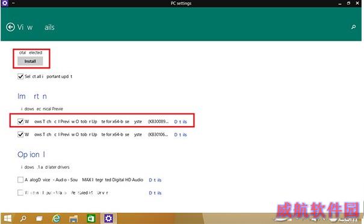
Task: Launch Internet Explorer from the taskbar
Action: click(x=56, y=219)
